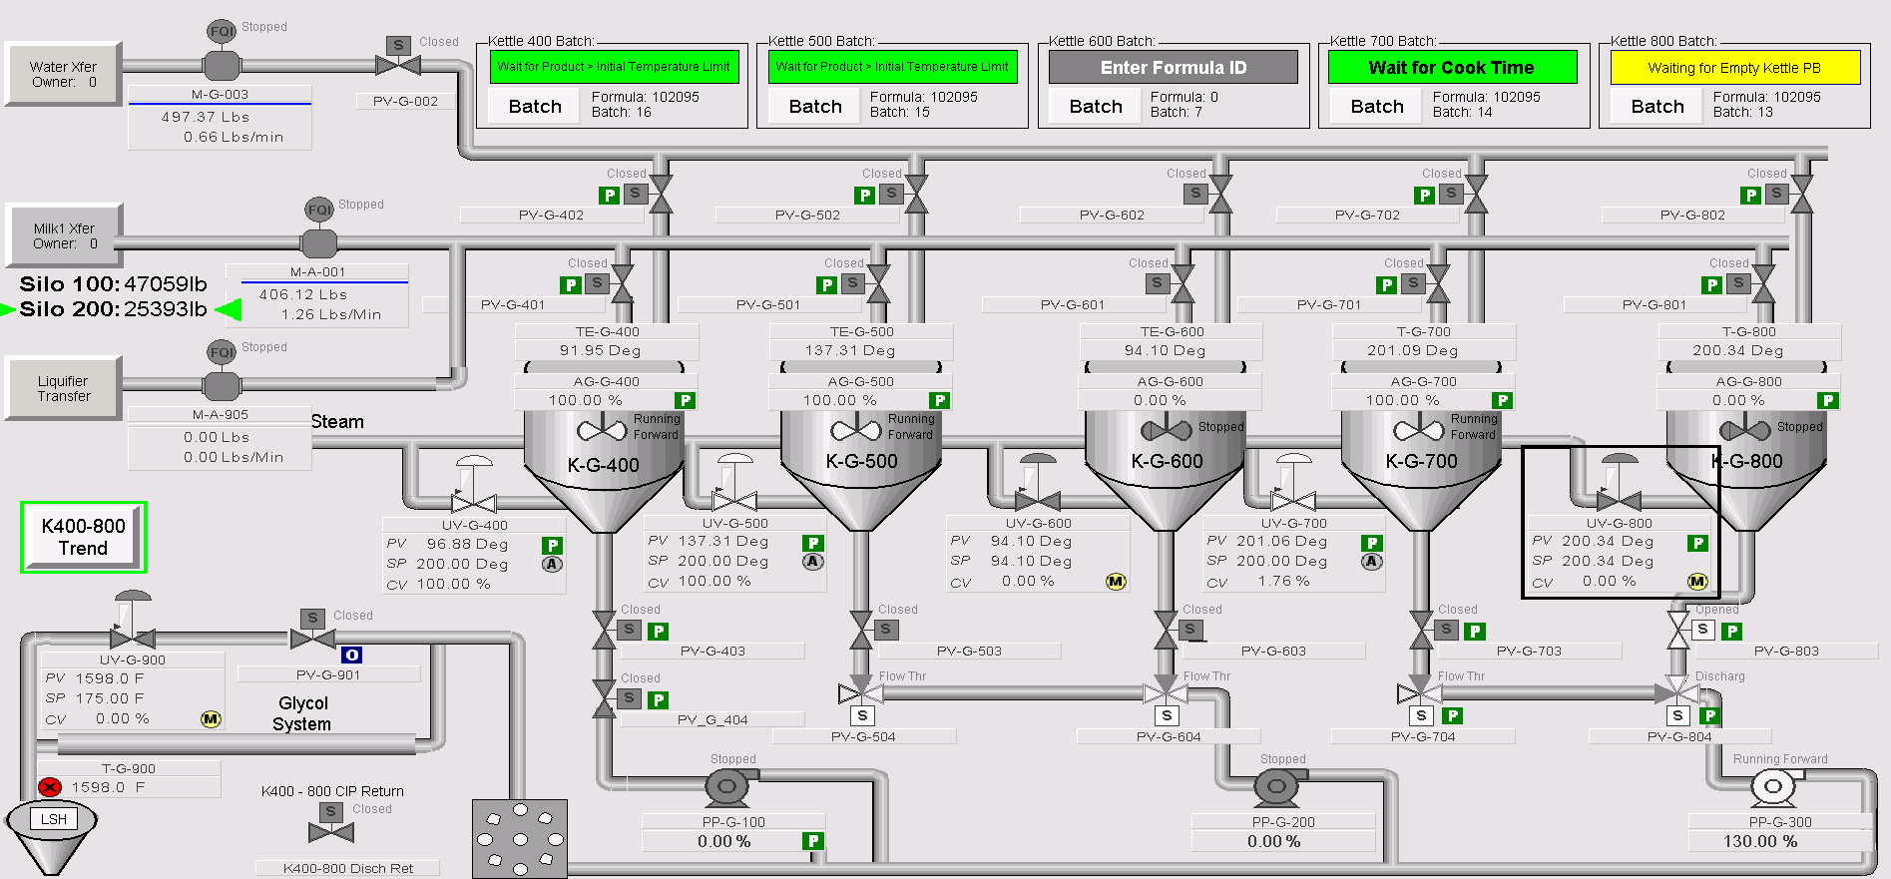Toggle UV-G-400 auto mode indicator
The image size is (1891, 879).
coord(552,564)
